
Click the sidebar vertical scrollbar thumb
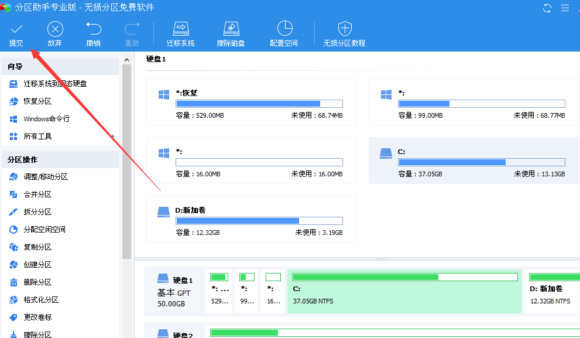pyautogui.click(x=126, y=162)
